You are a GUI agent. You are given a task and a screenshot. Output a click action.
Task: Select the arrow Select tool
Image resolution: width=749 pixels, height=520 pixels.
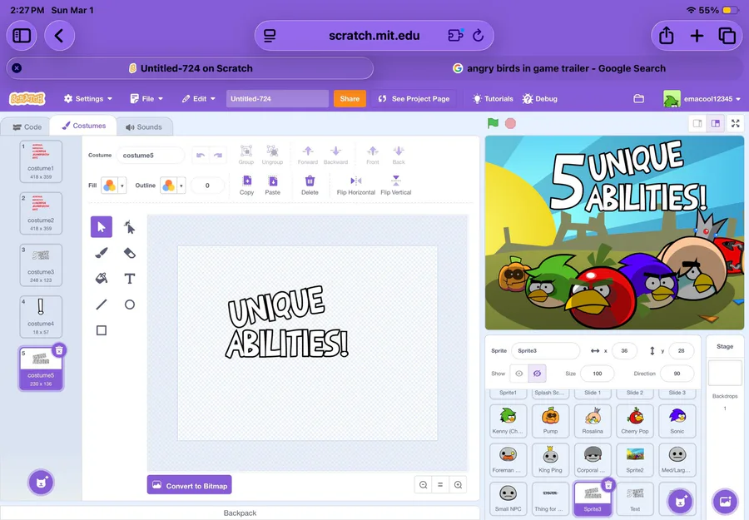pyautogui.click(x=102, y=226)
